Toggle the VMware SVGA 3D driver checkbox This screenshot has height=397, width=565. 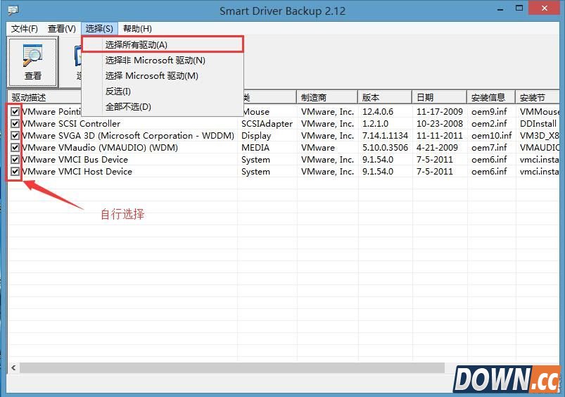tap(15, 136)
